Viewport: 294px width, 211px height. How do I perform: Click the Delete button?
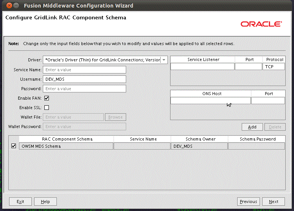(275, 127)
